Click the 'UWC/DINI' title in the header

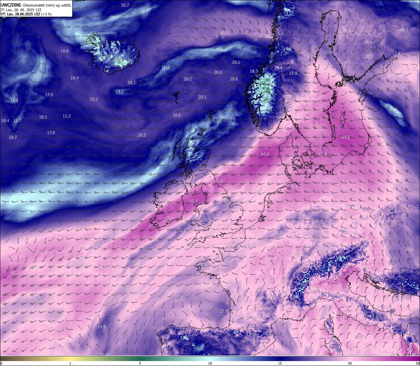pos(11,5)
